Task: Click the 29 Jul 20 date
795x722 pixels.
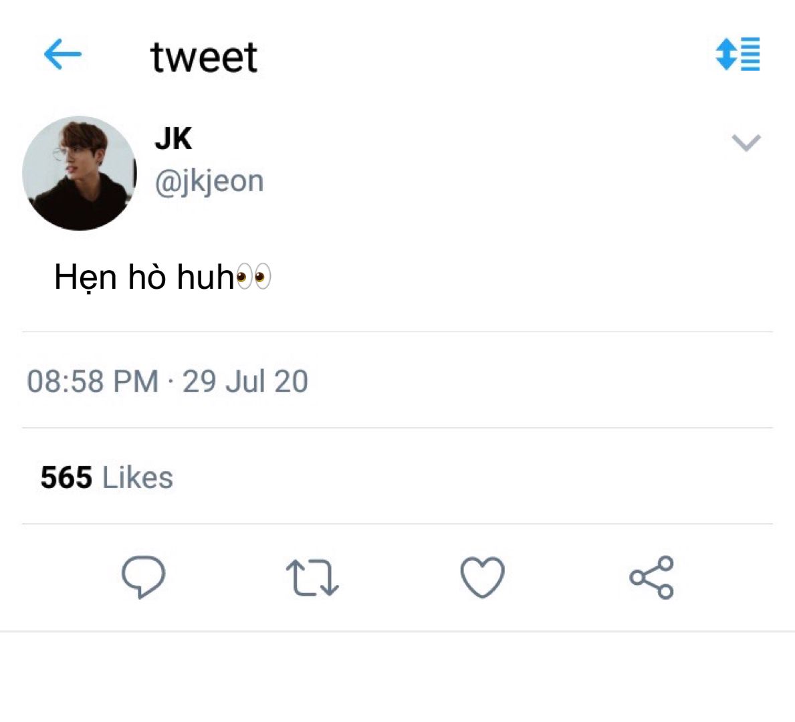Action: [245, 381]
